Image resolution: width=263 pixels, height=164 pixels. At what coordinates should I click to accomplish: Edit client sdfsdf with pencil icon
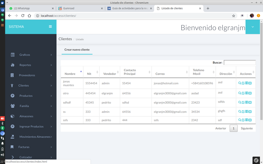(243, 102)
